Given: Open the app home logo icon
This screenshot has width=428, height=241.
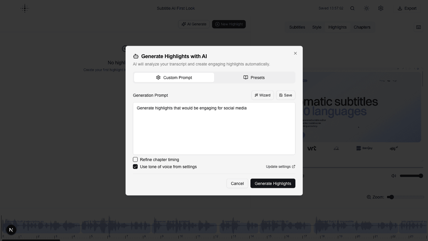Looking at the screenshot, I should pos(25,8).
